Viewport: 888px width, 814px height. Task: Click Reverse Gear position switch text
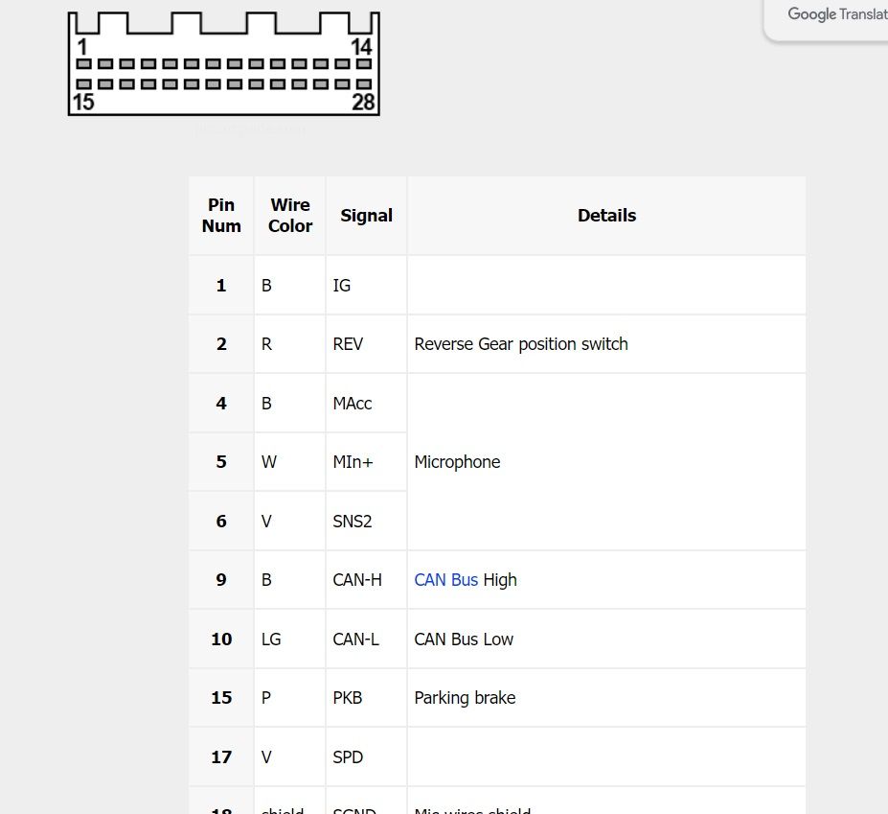pyautogui.click(x=521, y=344)
